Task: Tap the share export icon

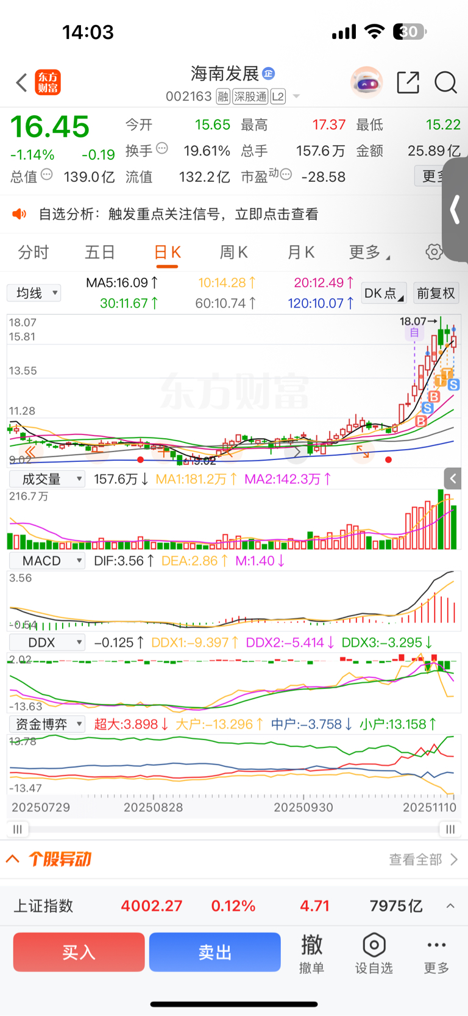Action: click(x=408, y=82)
